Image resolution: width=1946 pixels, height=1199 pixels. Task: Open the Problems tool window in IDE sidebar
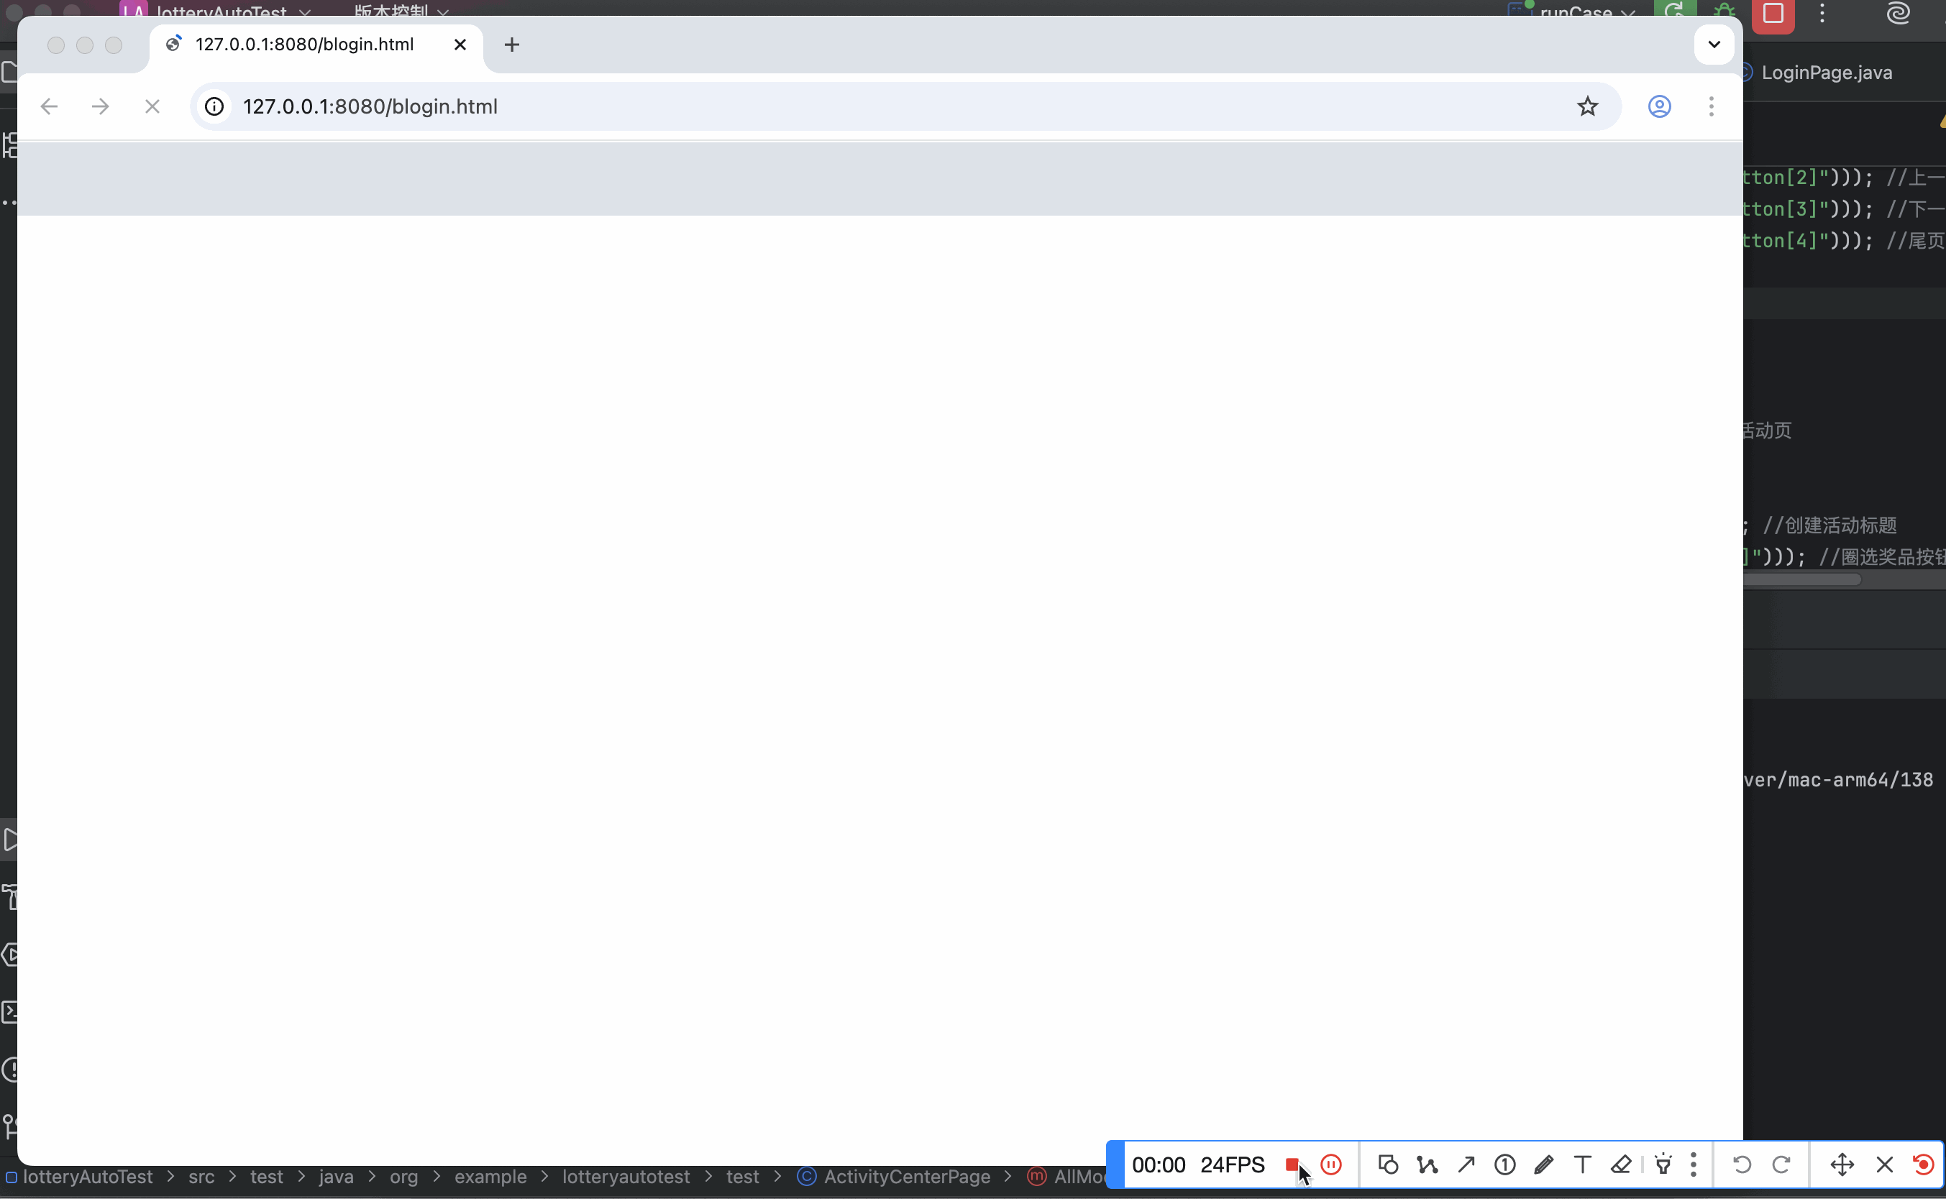pos(9,1070)
